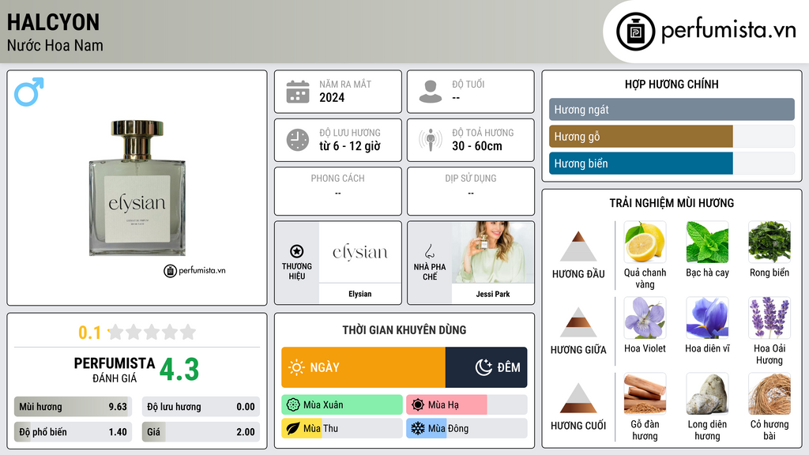
Task: Click the Mùi hương 9.63 rating bar
Action: pos(73,407)
